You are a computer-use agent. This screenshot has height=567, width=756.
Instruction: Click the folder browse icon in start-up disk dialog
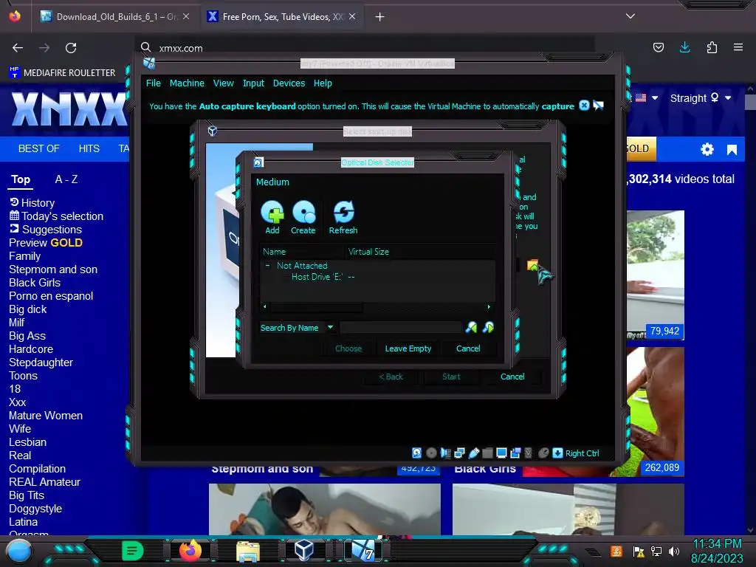tap(532, 265)
